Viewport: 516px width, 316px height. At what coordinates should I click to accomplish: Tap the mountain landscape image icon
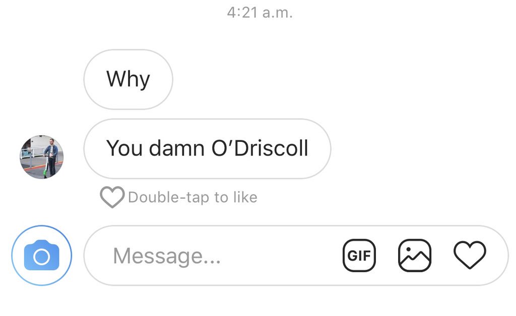click(415, 255)
